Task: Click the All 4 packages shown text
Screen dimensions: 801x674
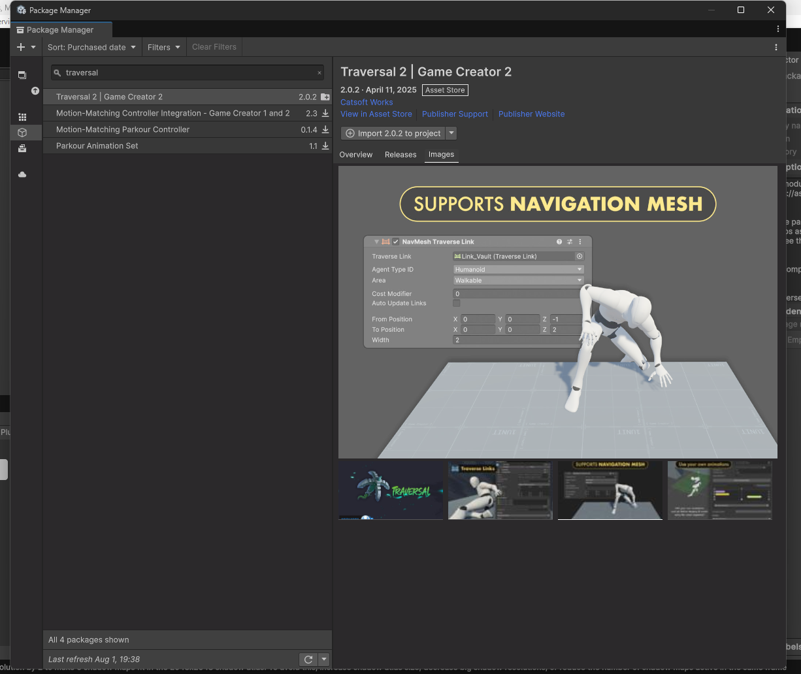Action: (89, 640)
